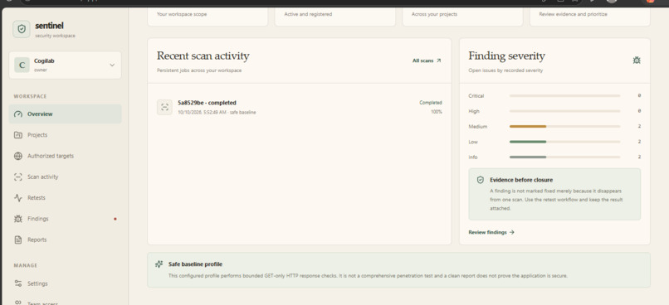The width and height of the screenshot is (669, 305).
Task: Click the Settings sliders icon
Action: click(x=18, y=283)
